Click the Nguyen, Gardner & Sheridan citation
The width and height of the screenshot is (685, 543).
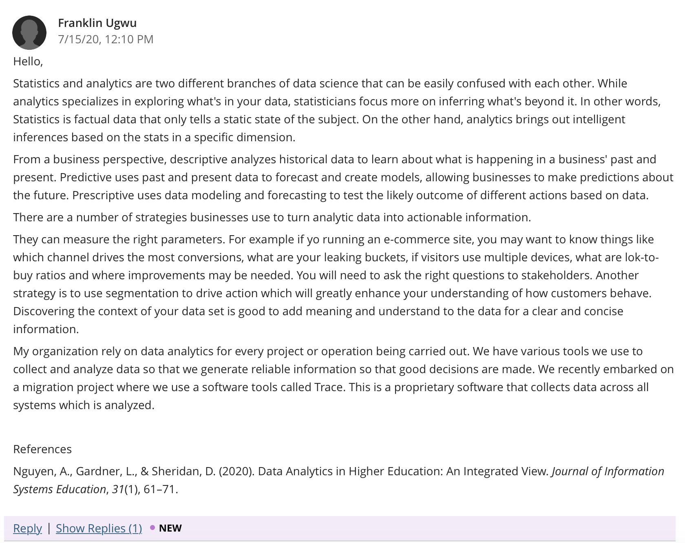pos(338,480)
